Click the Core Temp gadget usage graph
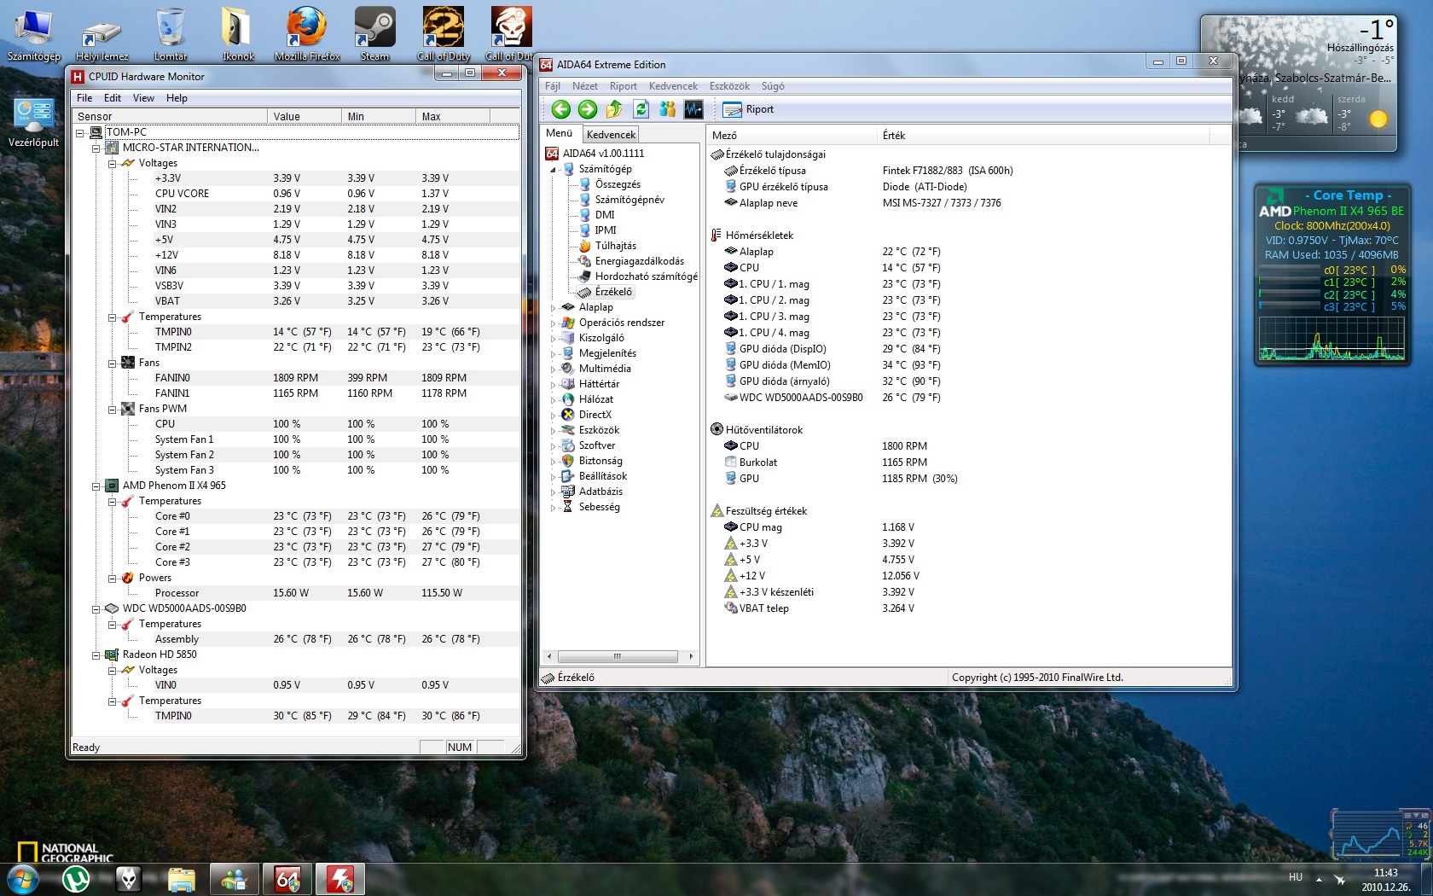Screen dimensions: 1433x896 pyautogui.click(x=1331, y=339)
